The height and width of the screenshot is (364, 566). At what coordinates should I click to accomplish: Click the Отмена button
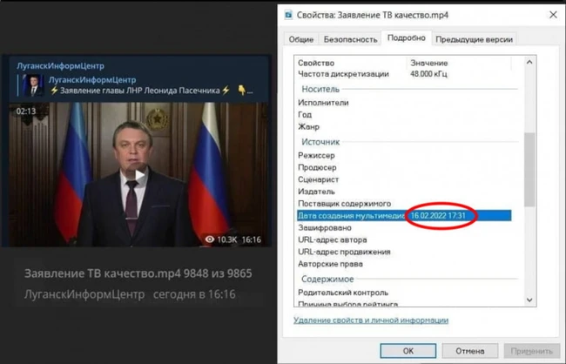(469, 351)
